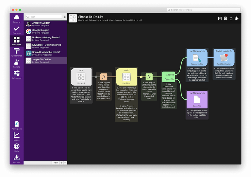Open the workflow filter gear menu

tap(64, 17)
